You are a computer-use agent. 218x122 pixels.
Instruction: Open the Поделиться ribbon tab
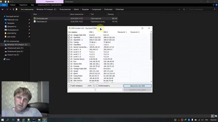click(23, 5)
